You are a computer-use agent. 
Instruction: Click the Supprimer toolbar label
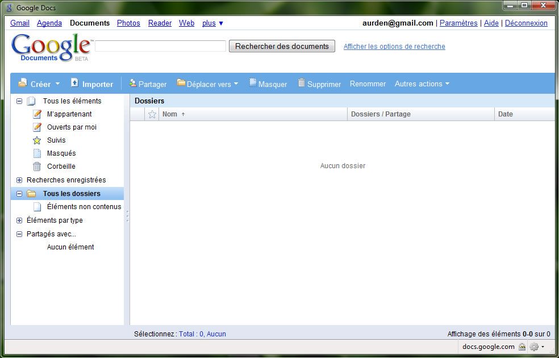(324, 85)
